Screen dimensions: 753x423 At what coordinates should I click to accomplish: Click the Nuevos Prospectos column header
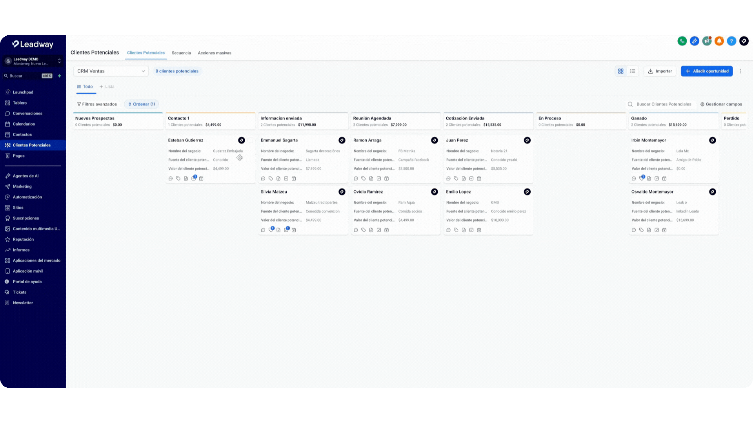pos(118,121)
